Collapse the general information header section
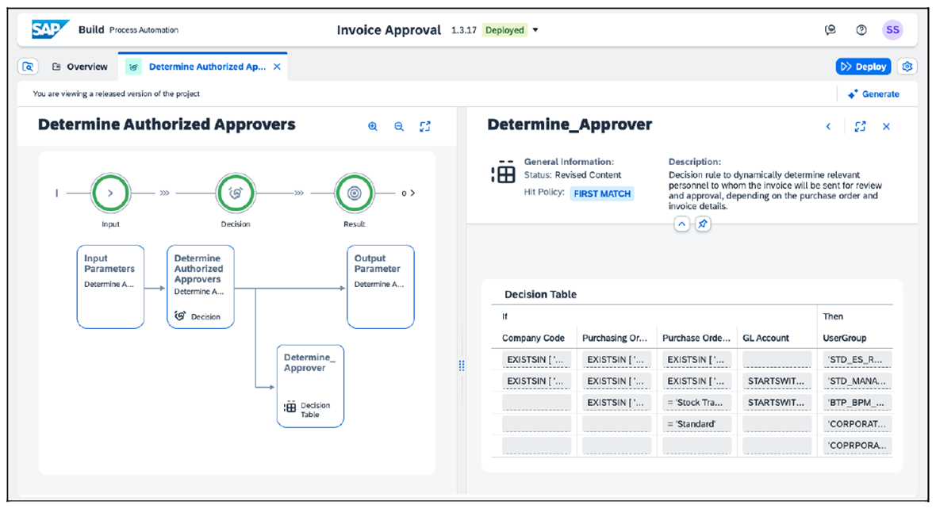This screenshot has width=936, height=509. [681, 224]
